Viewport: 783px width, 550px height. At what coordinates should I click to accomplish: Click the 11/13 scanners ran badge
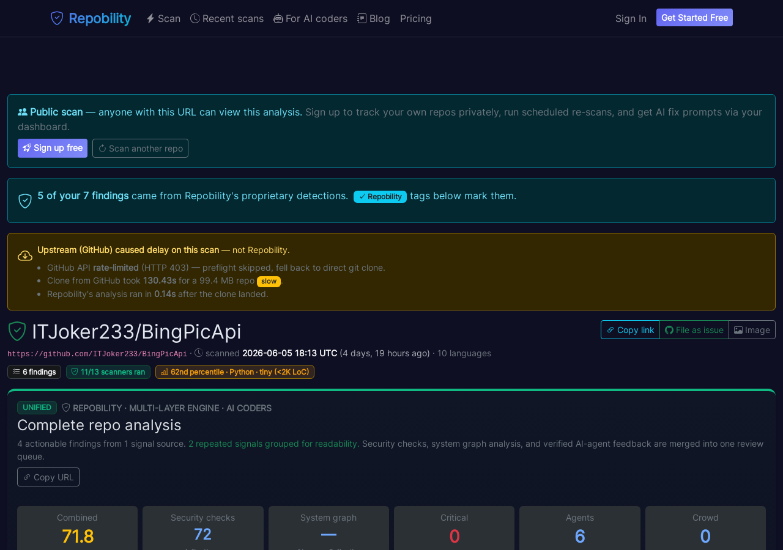(x=108, y=372)
